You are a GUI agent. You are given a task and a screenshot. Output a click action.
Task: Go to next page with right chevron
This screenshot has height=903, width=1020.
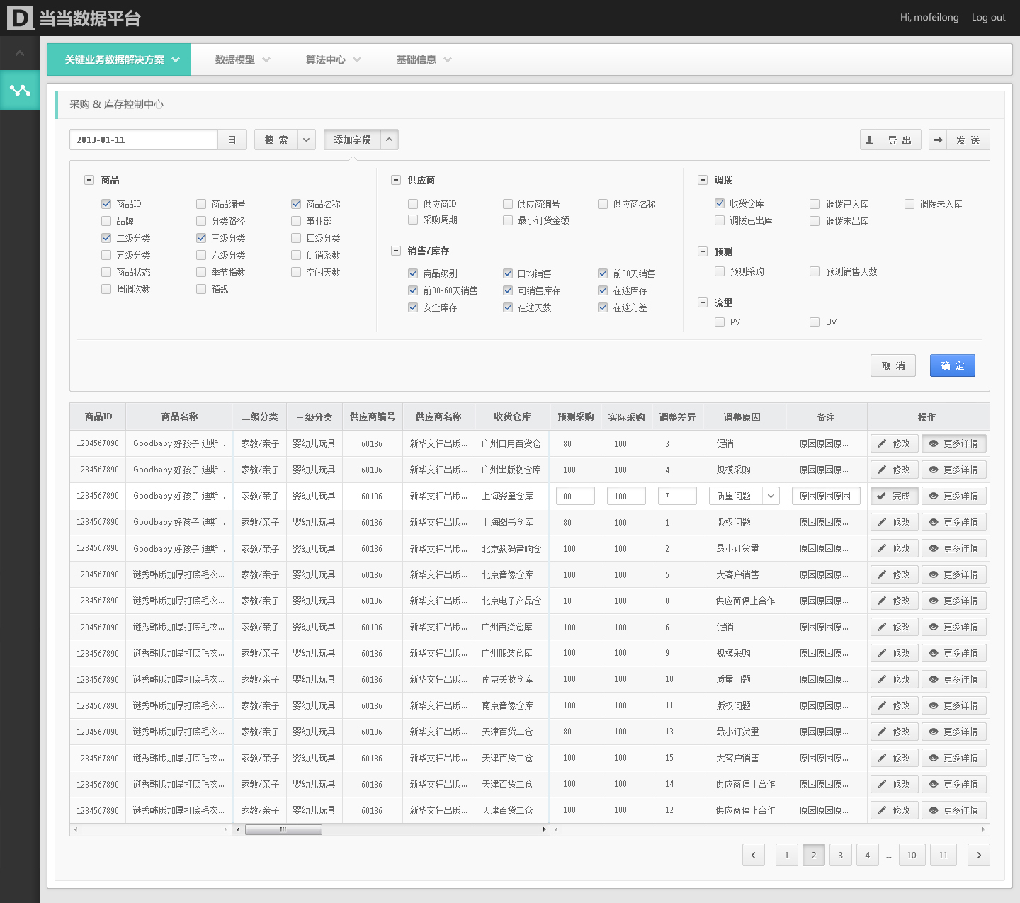point(979,855)
